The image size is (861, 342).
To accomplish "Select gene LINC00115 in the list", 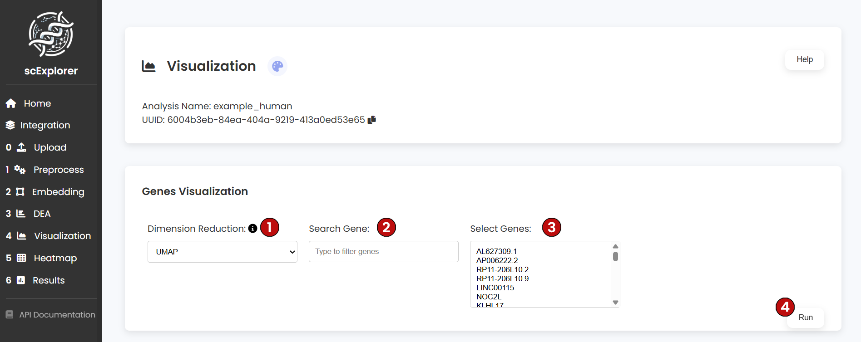I will (495, 288).
